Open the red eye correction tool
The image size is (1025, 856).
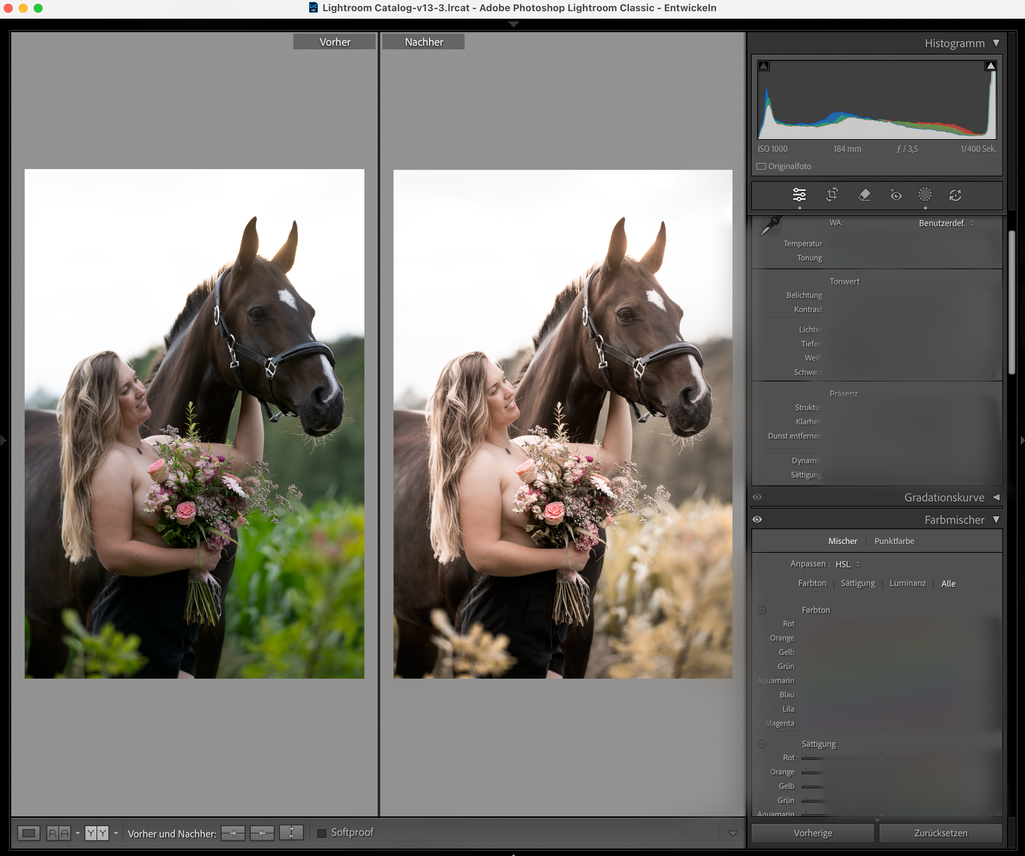click(x=895, y=195)
